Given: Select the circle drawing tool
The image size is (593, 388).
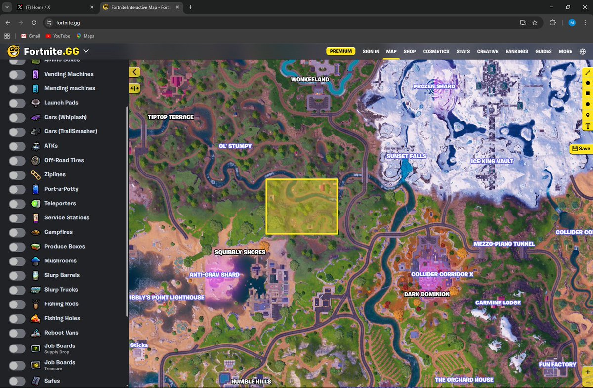Looking at the screenshot, I should click(x=588, y=104).
